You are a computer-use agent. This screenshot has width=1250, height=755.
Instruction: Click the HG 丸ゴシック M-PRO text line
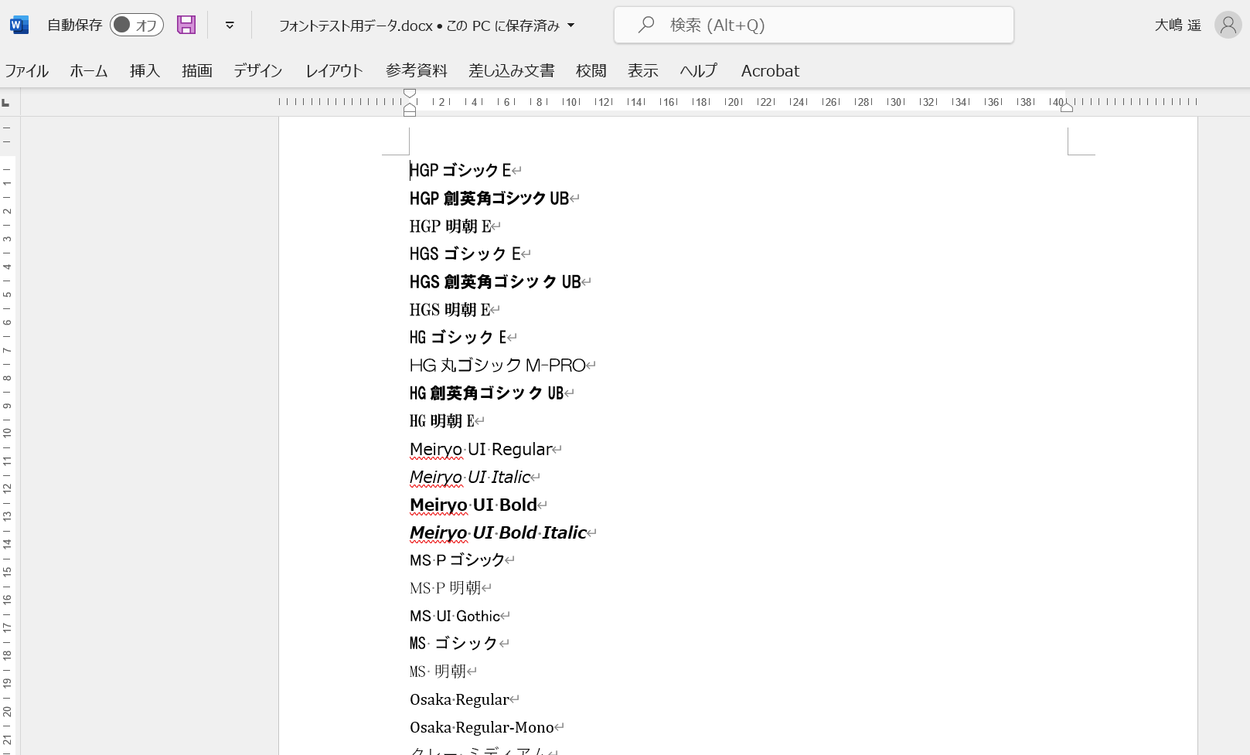click(499, 366)
